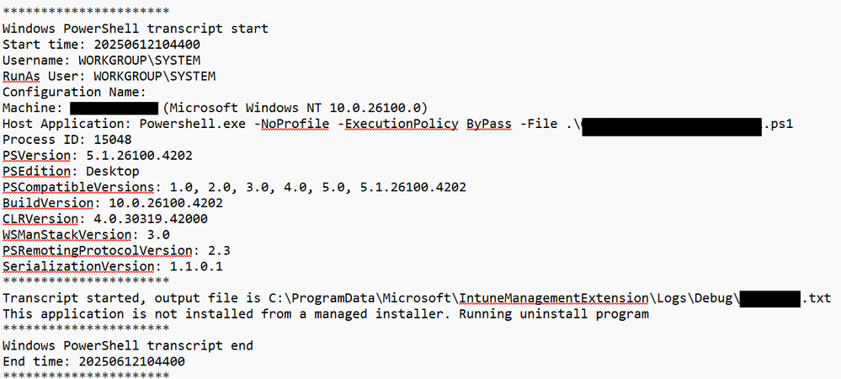The image size is (841, 379).
Task: Click the 'PSEdition: Desktop' line
Action: pyautogui.click(x=71, y=171)
